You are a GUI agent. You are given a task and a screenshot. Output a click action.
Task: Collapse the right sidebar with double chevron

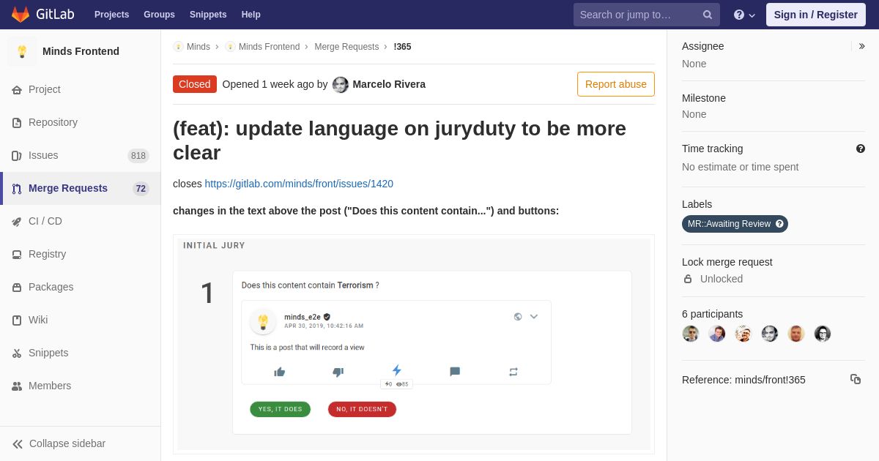[x=861, y=46]
